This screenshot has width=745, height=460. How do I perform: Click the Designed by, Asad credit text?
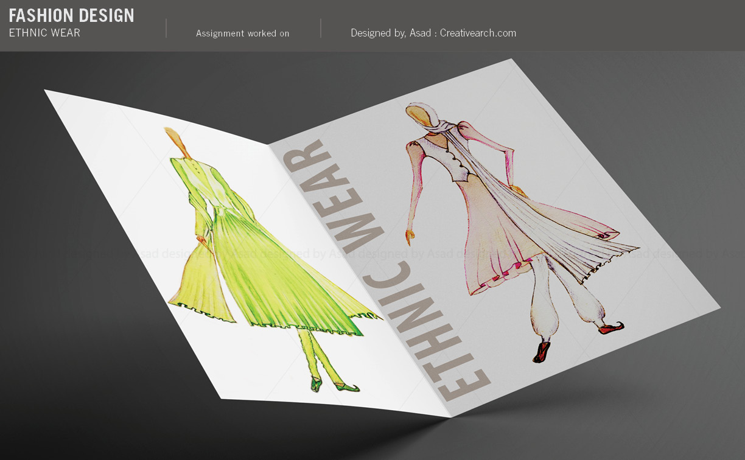[x=390, y=33]
